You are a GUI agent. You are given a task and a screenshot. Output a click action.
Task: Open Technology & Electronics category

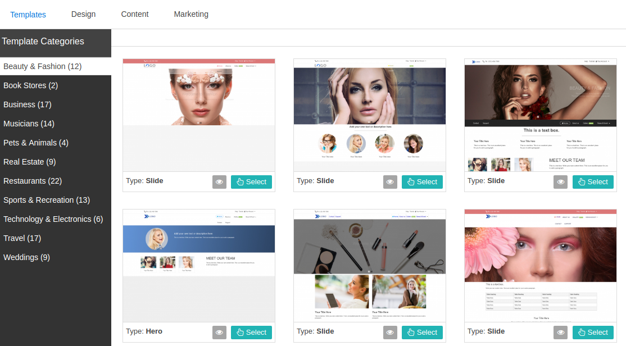(53, 219)
